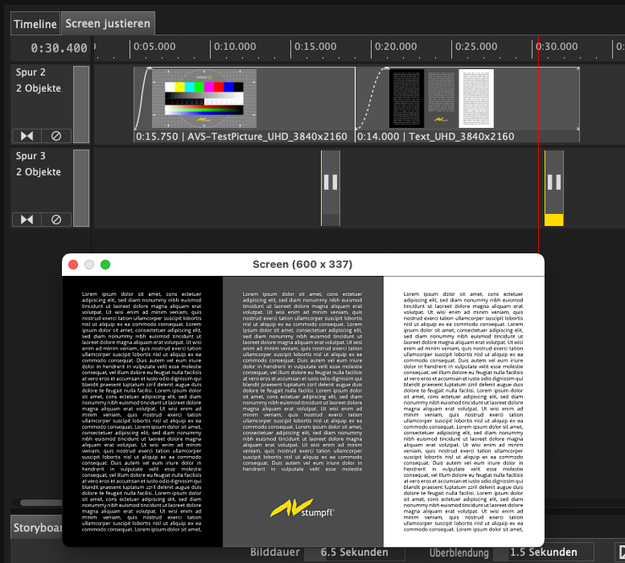Switch to the Timeline tab
Image resolution: width=625 pixels, height=563 pixels.
(x=35, y=24)
